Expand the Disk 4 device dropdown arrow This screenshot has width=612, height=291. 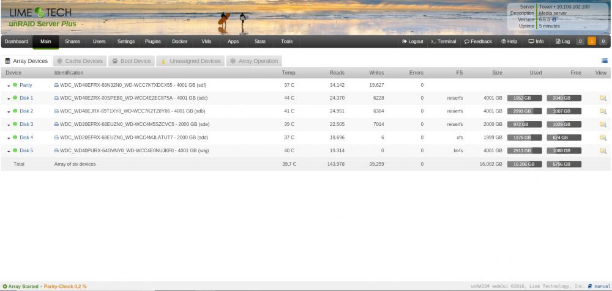pos(9,138)
